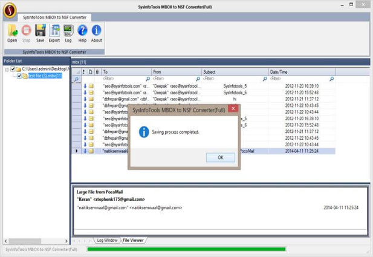Select the SysInfotools_6 row at 15:52:48 top
This screenshot has width=373, height=257.
(203, 93)
